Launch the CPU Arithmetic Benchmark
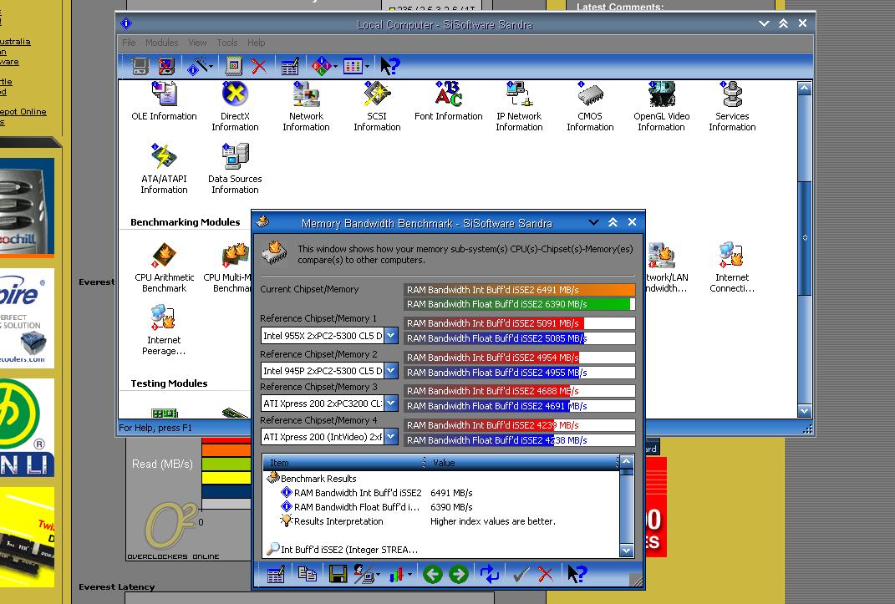Viewport: 895px width, 604px height. (165, 268)
